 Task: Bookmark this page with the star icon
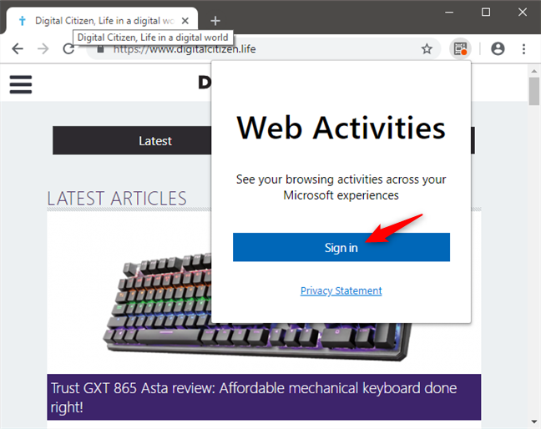427,49
